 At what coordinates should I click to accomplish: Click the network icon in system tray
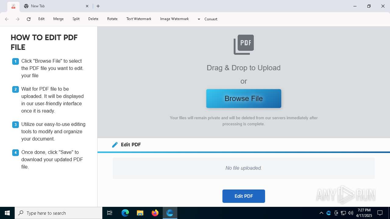tap(343, 213)
